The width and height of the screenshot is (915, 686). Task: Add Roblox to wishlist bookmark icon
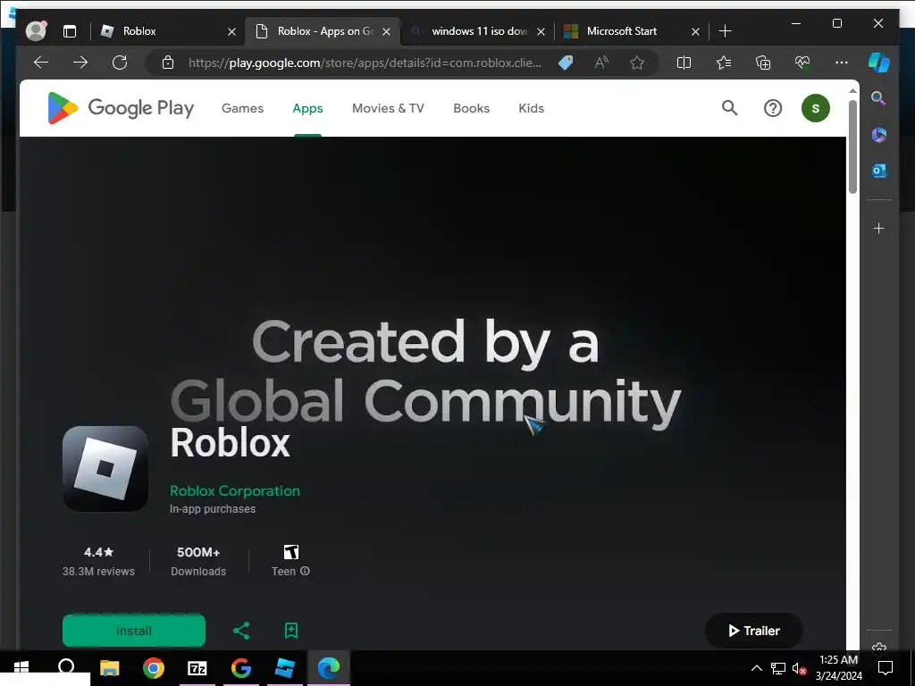(x=290, y=631)
